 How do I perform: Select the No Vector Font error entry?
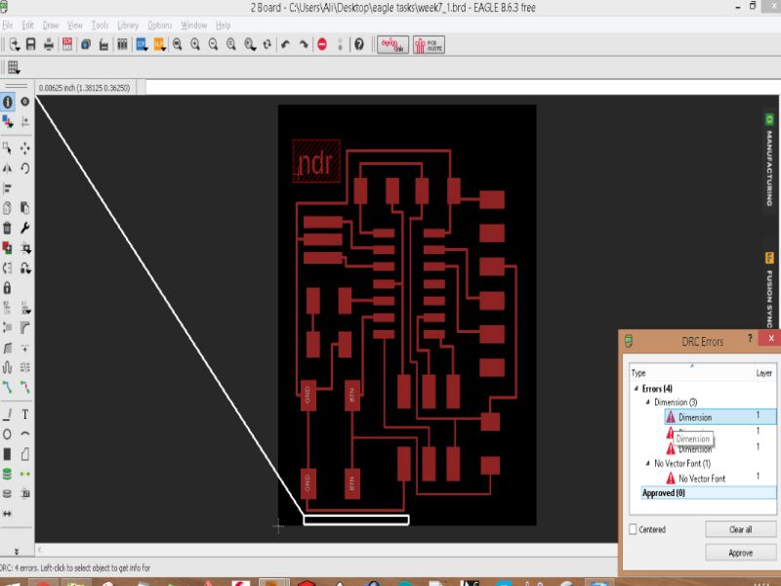pos(701,479)
